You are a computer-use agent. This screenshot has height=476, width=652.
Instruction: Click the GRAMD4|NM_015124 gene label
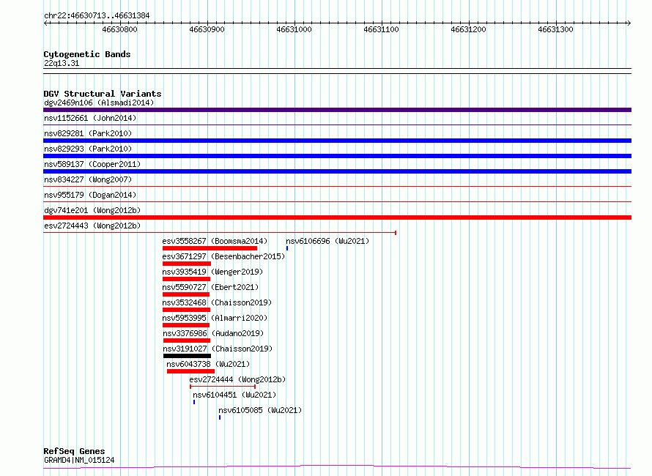79,460
